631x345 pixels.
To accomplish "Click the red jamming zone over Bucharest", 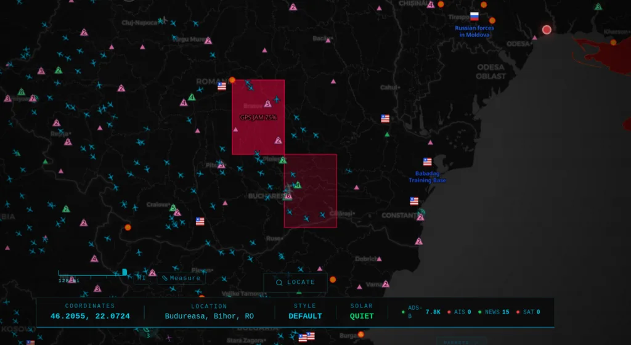I will (311, 190).
